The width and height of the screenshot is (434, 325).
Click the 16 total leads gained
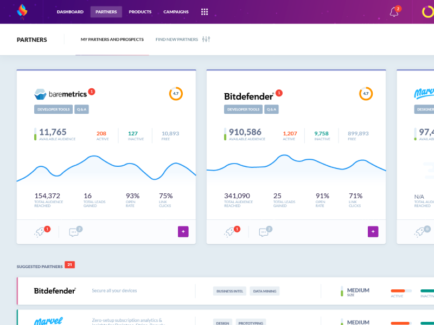click(x=87, y=196)
